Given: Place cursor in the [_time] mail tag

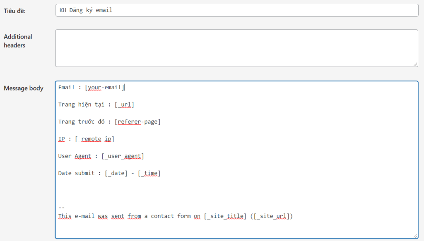Looking at the screenshot, I should pos(149,173).
